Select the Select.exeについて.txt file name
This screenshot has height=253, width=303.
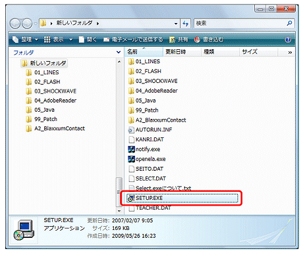[x=163, y=188]
